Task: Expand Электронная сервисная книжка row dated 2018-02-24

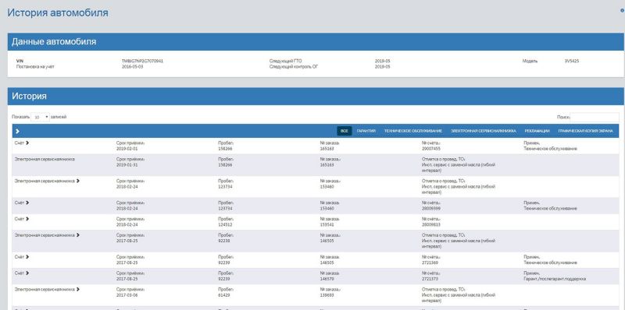Action: tap(77, 181)
